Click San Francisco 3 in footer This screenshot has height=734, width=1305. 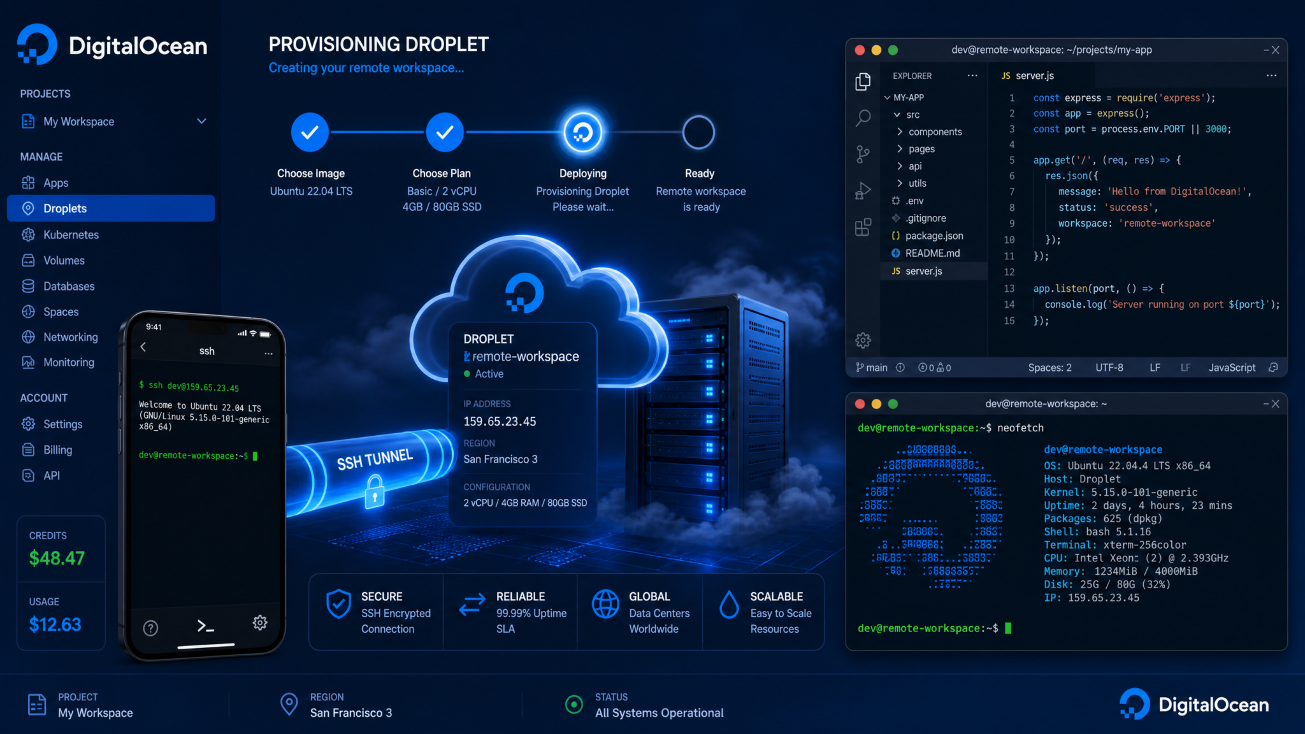tap(351, 713)
